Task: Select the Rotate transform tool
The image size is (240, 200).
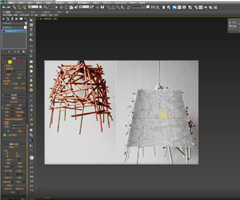Action: pyautogui.click(x=66, y=7)
